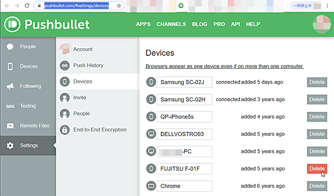334x196 pixels.
Task: Click the phone icon beside Samsung SC-02H
Action: [151, 99]
